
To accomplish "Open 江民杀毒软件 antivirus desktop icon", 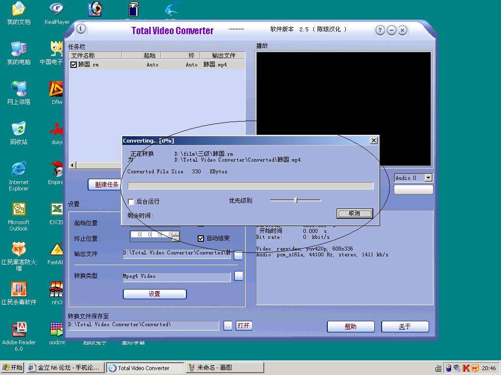I will pyautogui.click(x=19, y=289).
